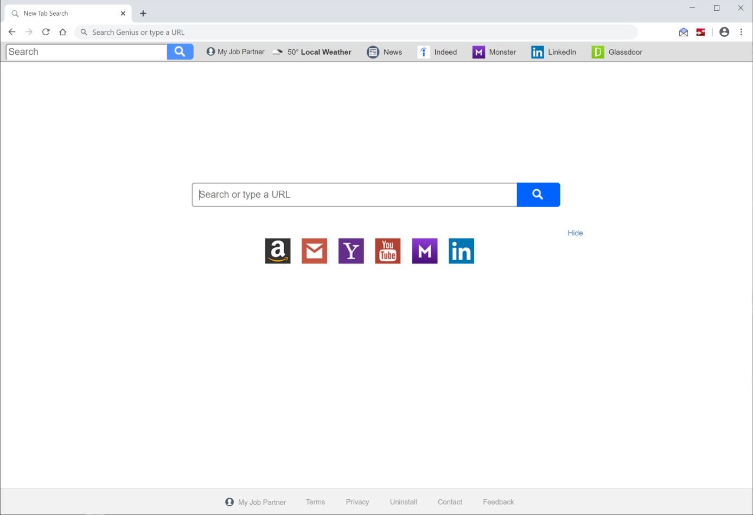Minimize the browser window
Screen dimensions: 753x515
click(x=692, y=8)
